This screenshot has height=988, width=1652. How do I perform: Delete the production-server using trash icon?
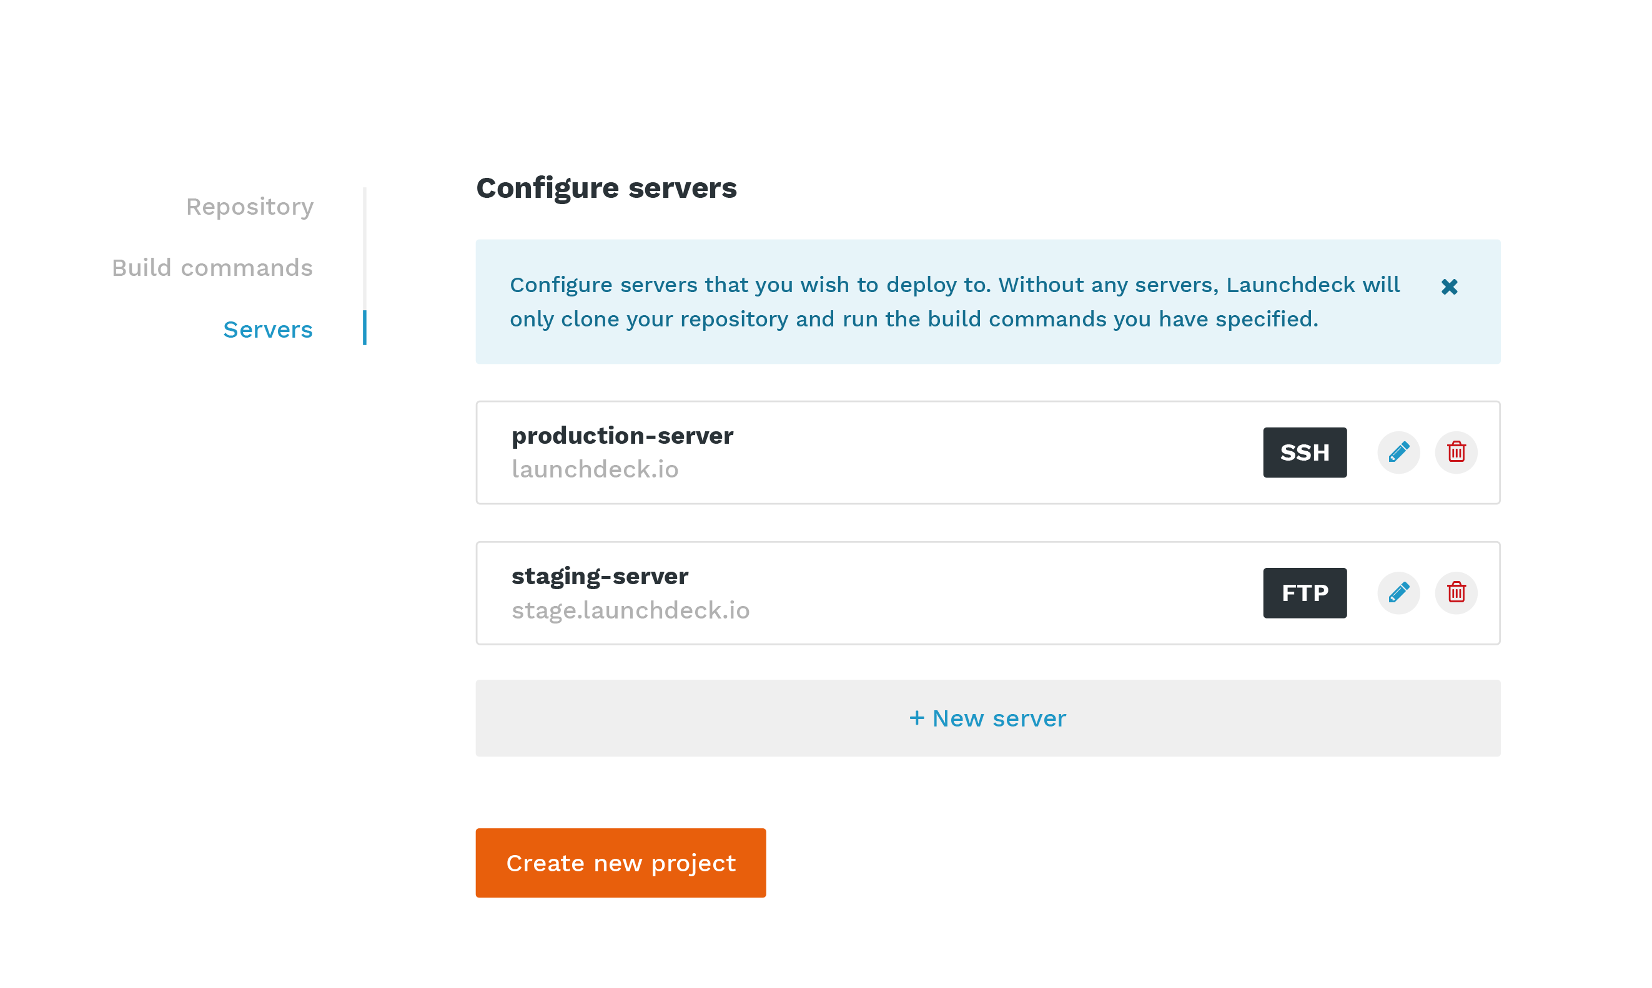[x=1456, y=452]
